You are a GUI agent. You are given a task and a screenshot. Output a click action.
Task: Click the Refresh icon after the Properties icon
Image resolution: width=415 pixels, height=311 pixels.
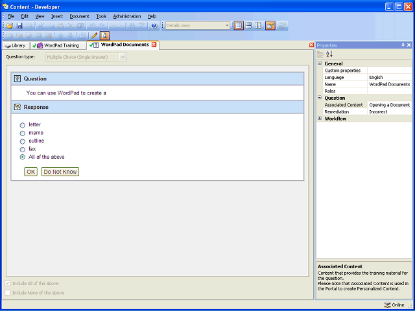click(283, 26)
